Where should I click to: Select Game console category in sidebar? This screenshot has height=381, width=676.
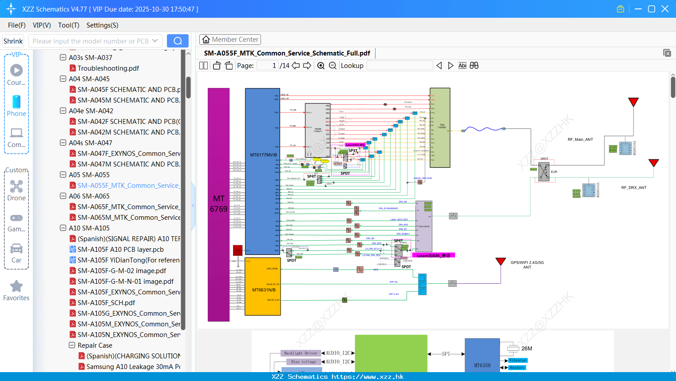(x=16, y=222)
